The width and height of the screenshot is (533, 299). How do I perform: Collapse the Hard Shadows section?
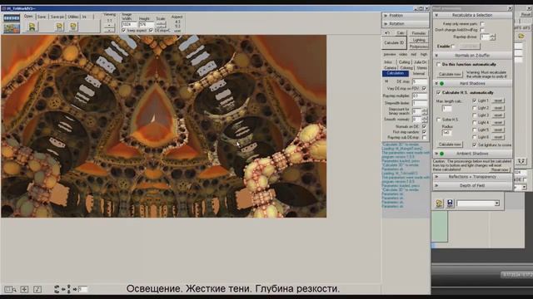tap(472, 83)
